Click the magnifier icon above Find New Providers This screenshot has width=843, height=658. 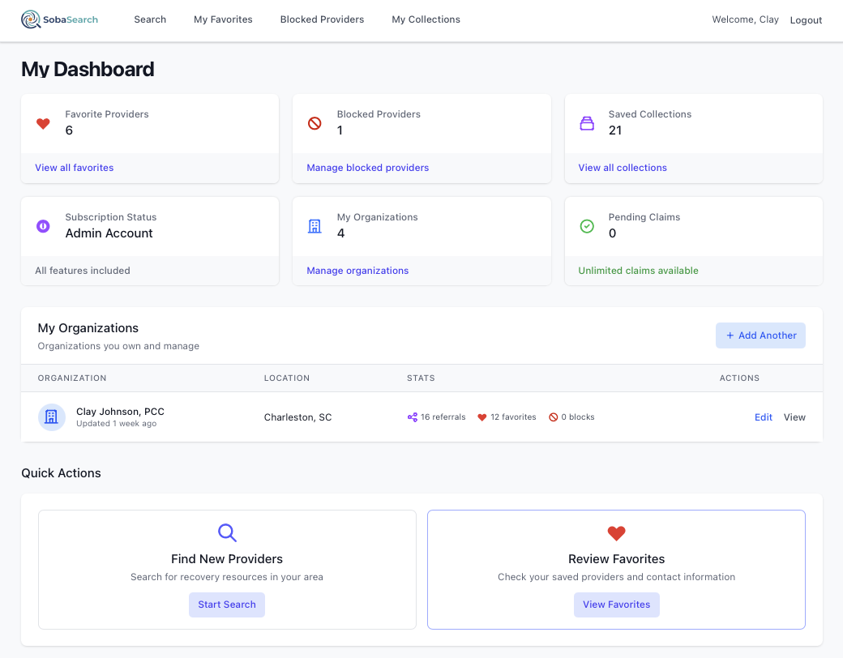point(227,533)
